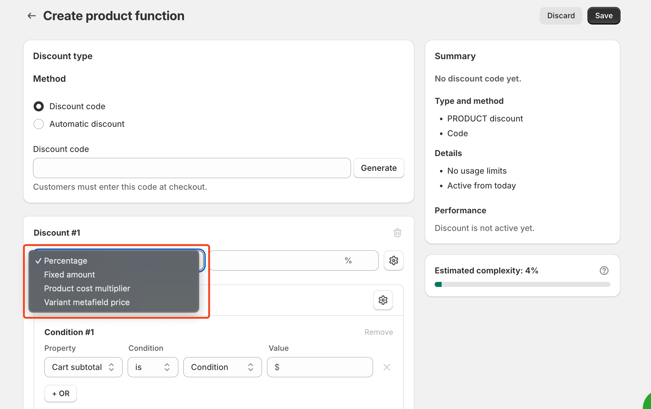Click the Discard button
651x409 pixels.
pos(561,16)
